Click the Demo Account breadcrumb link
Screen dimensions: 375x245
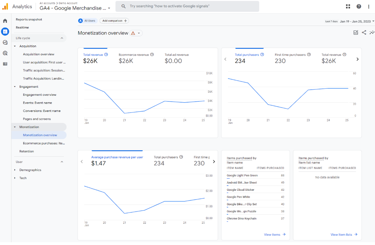[x=68, y=3]
